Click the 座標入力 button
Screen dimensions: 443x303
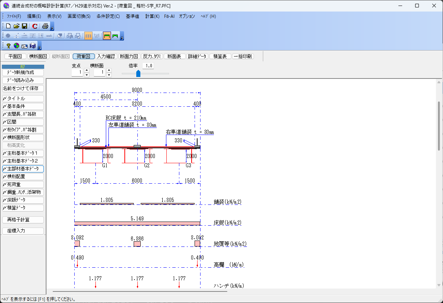coord(23,231)
